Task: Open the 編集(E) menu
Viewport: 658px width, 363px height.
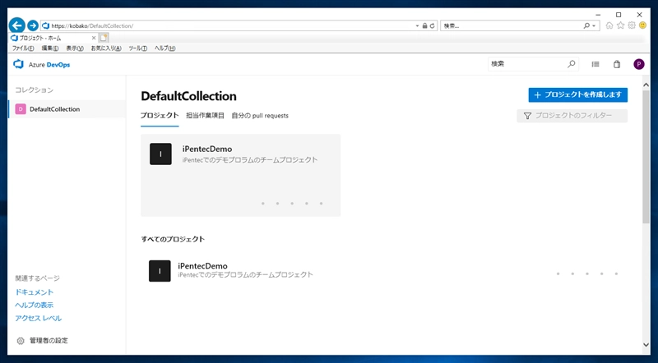Action: click(x=50, y=48)
